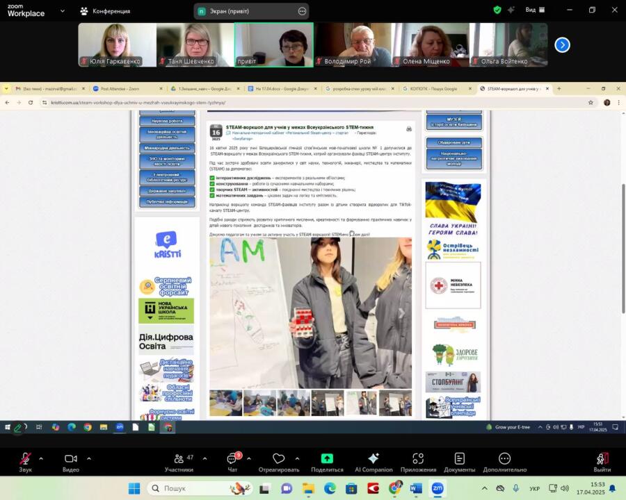The height and width of the screenshot is (500, 626).
Task: Open Word from Windows taskbar
Action: point(416,488)
